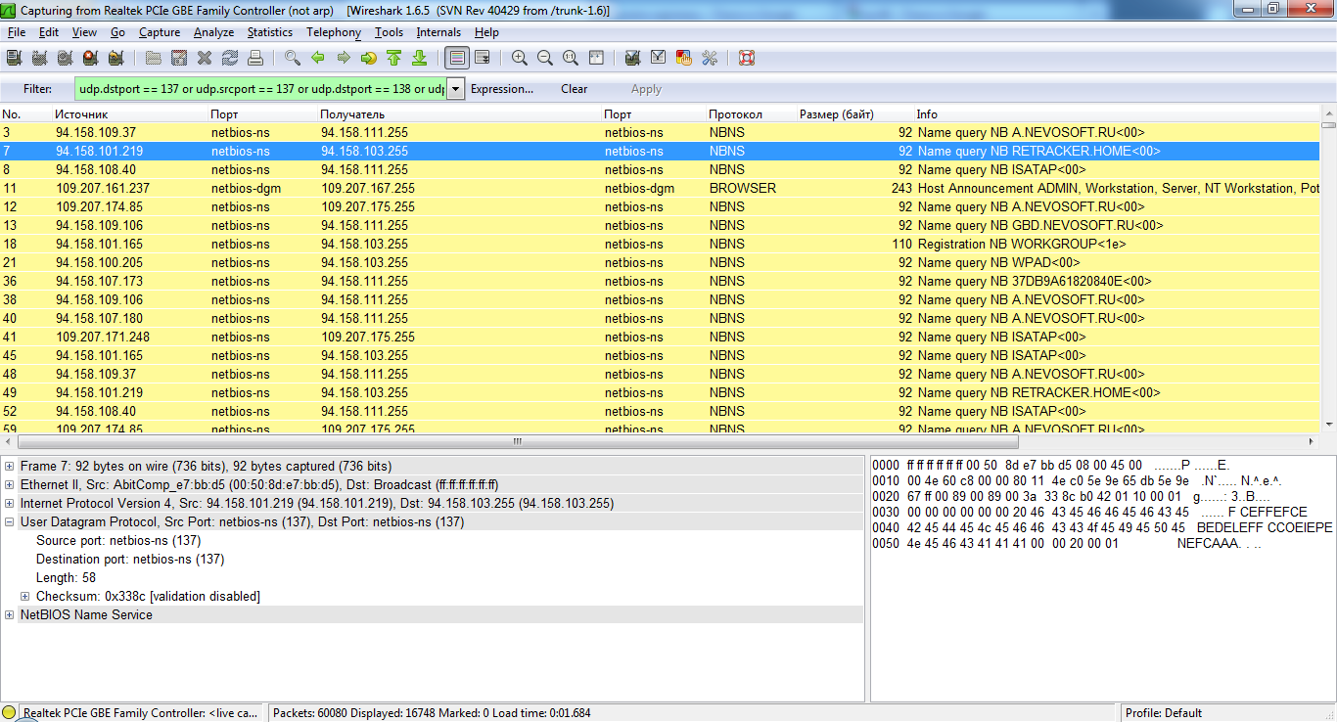Open preferences with wrench icon
Image resolution: width=1337 pixels, height=722 pixels.
(x=710, y=58)
